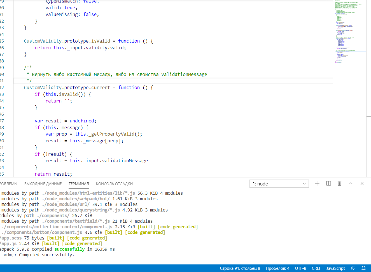Close the terminal panel with the X icon

point(362,183)
